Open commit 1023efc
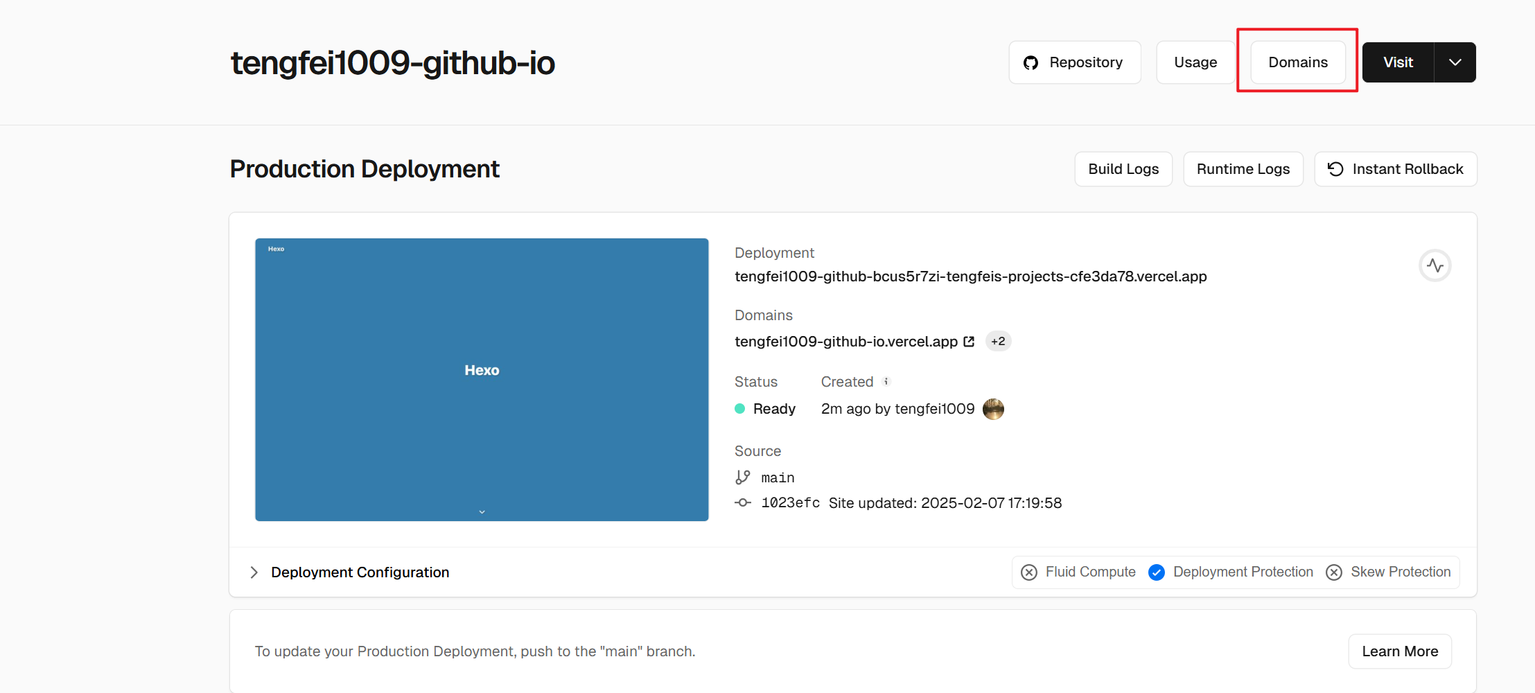The width and height of the screenshot is (1535, 693). (791, 502)
